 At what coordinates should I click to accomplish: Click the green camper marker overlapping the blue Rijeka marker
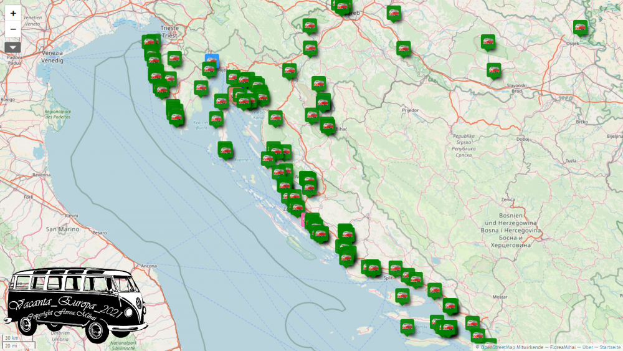coord(209,70)
